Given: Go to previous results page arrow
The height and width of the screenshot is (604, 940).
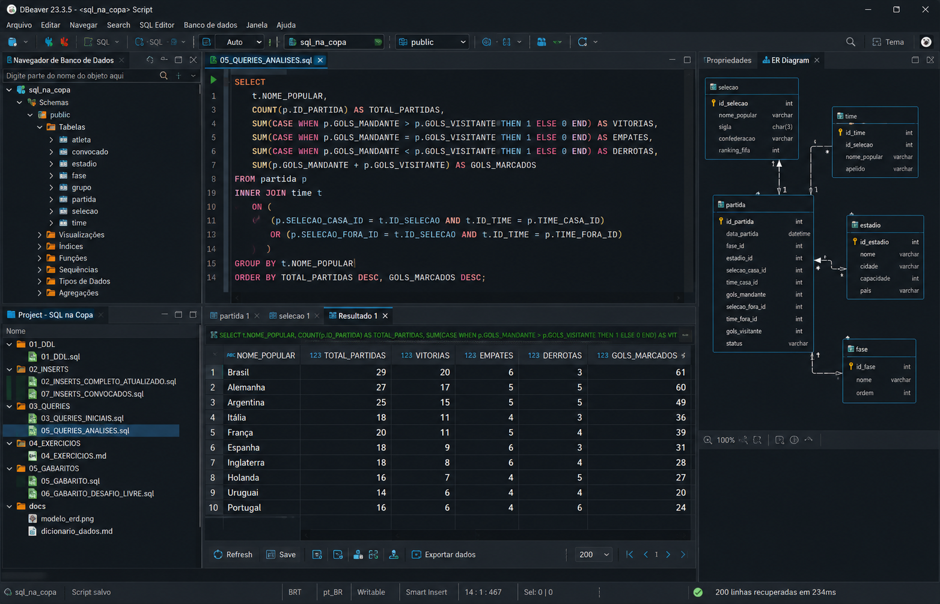Looking at the screenshot, I should (645, 555).
